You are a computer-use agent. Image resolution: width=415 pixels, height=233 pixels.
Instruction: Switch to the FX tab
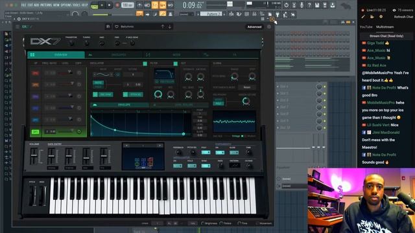[x=229, y=54]
